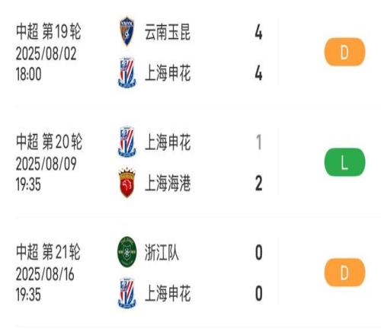Screen dimensions: 381x335
Task: Click the 中超 第21轮 match label
Action: (48, 252)
